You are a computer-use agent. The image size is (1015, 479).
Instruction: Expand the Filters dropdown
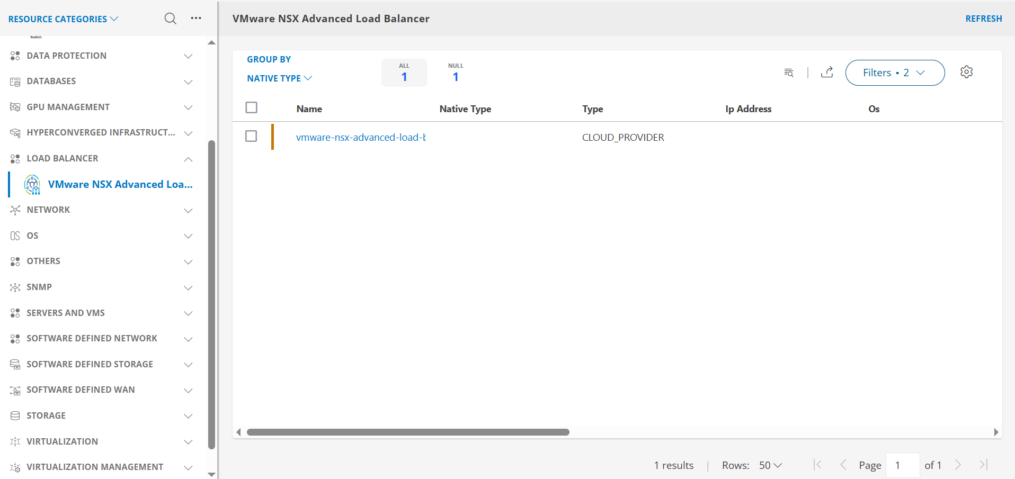tap(894, 73)
